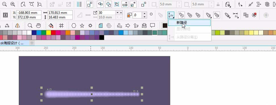The width and height of the screenshot is (276, 105).
Task: Open page options gear flyout
Action: 228,4
